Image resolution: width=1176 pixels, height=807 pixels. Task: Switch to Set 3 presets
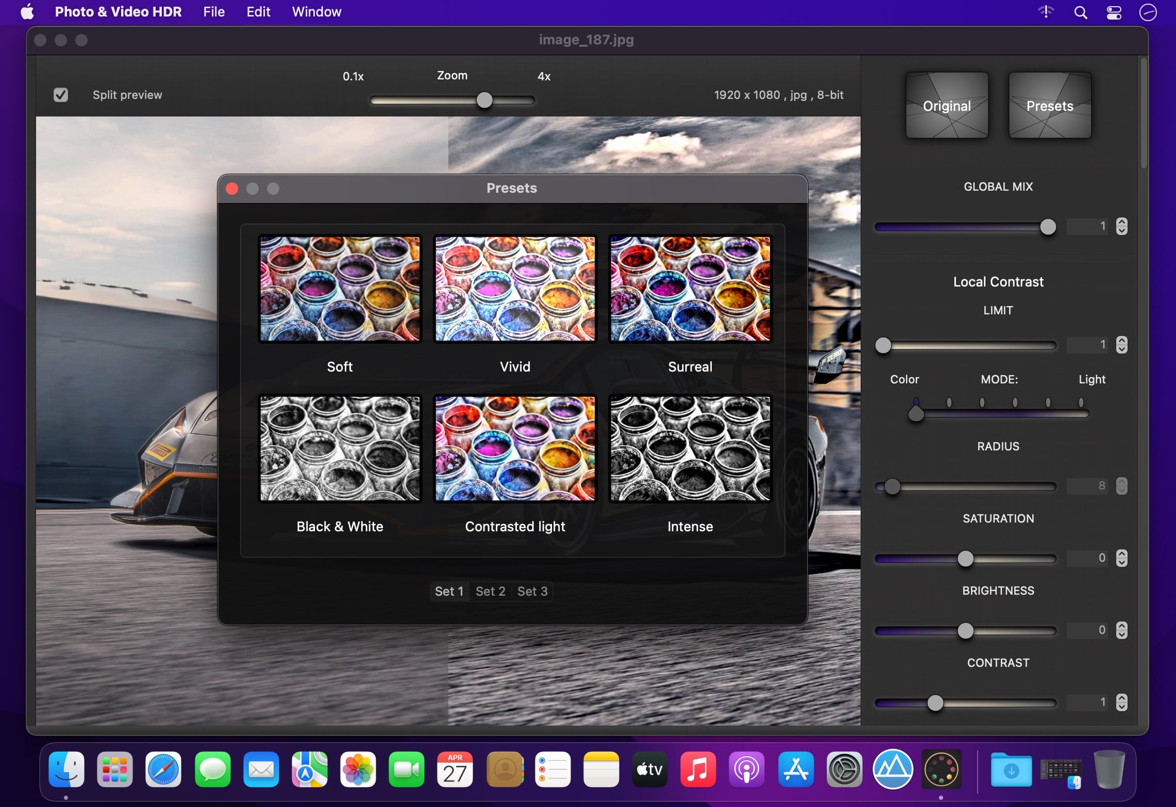[532, 591]
